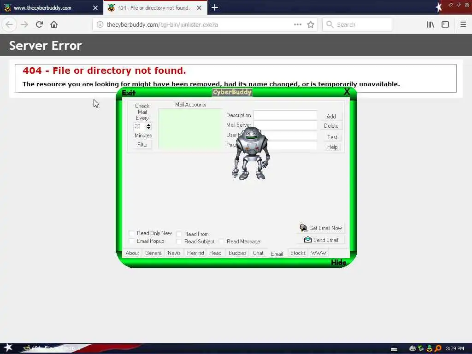Click the silver CyberBuddy robot character
This screenshot has height=354, width=472.
pos(251,153)
